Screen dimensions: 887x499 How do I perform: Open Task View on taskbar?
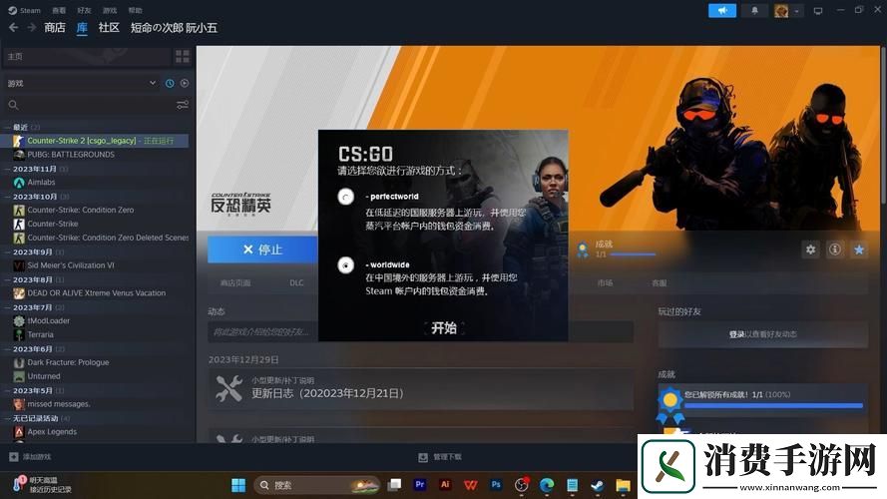coord(395,485)
